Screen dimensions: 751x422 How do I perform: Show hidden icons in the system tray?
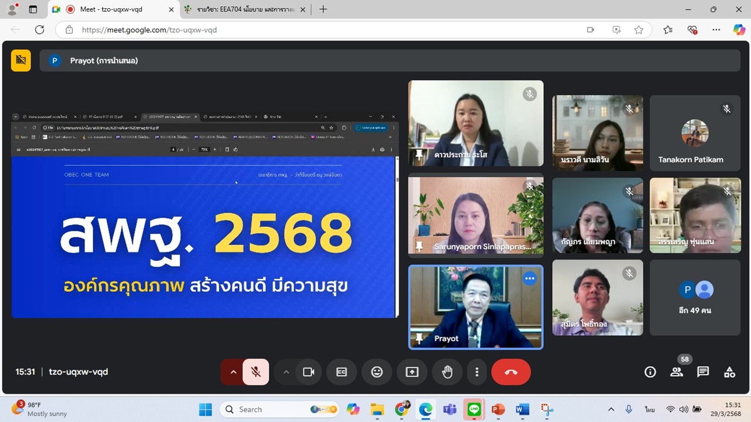[x=611, y=409]
